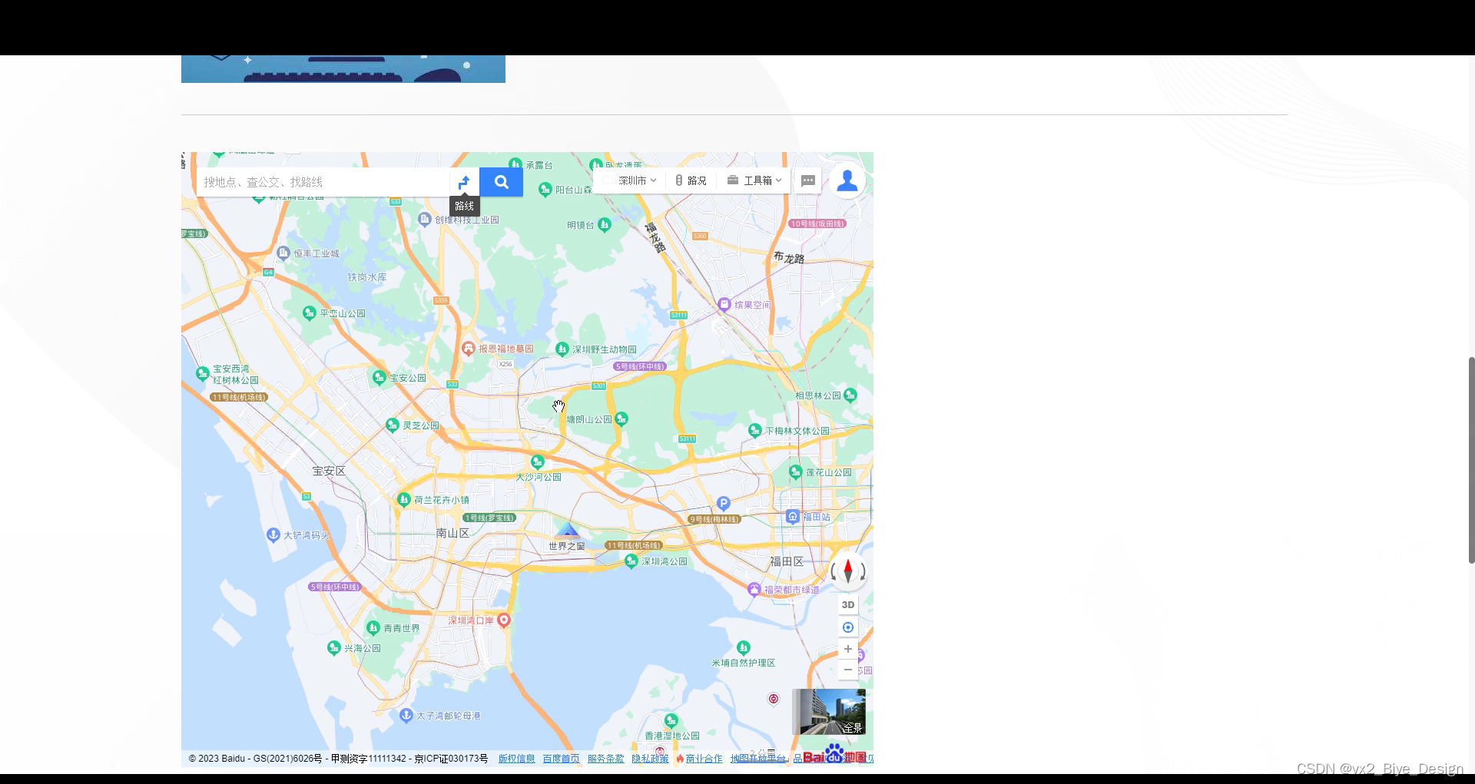Click the 塘朗山公园 park icon
1475x784 pixels.
(621, 418)
